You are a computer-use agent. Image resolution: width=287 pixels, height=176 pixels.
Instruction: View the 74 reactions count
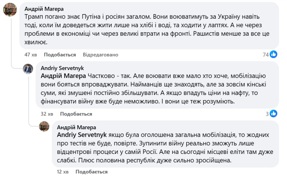point(266,55)
